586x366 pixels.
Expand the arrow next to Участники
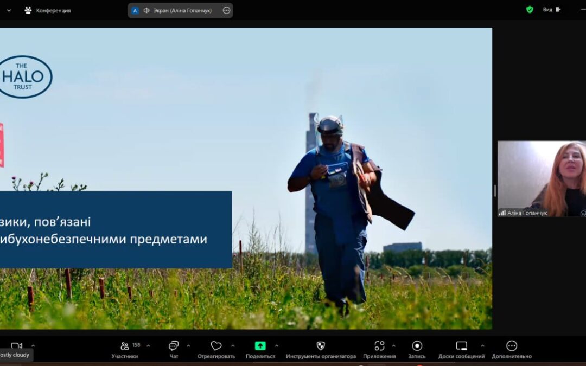pyautogui.click(x=148, y=345)
